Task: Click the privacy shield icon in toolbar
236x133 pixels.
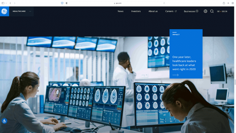Action: click(62, 3)
